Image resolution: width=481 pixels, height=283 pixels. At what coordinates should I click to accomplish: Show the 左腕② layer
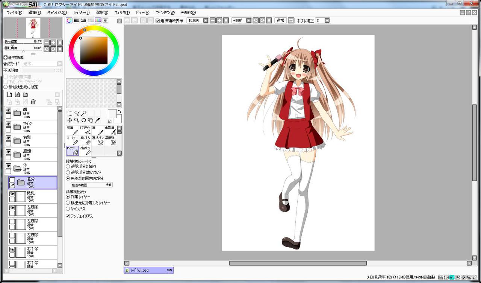pos(12,222)
